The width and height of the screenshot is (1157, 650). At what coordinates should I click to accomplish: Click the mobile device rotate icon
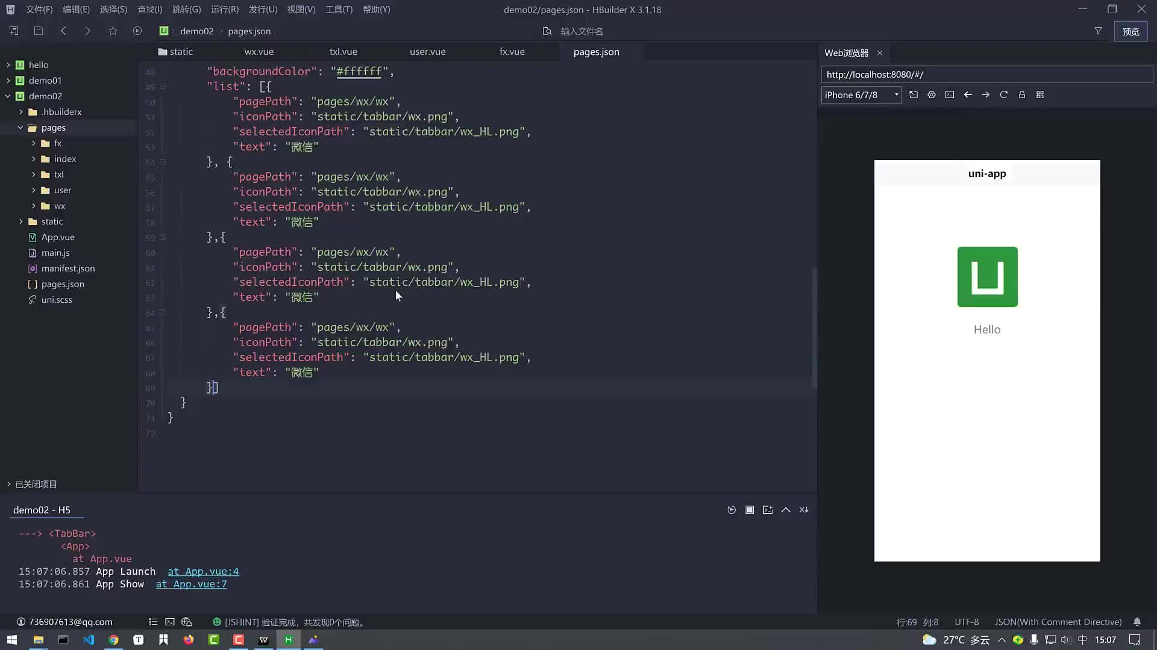pyautogui.click(x=914, y=94)
